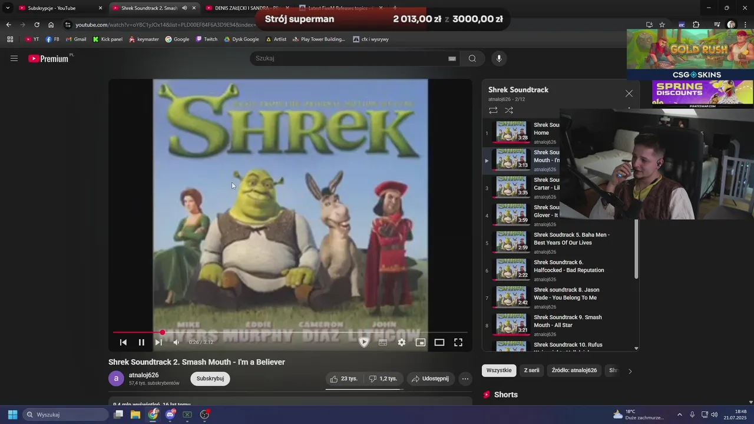754x424 pixels.
Task: Seek on the red video progress bar
Action: pyautogui.click(x=290, y=333)
